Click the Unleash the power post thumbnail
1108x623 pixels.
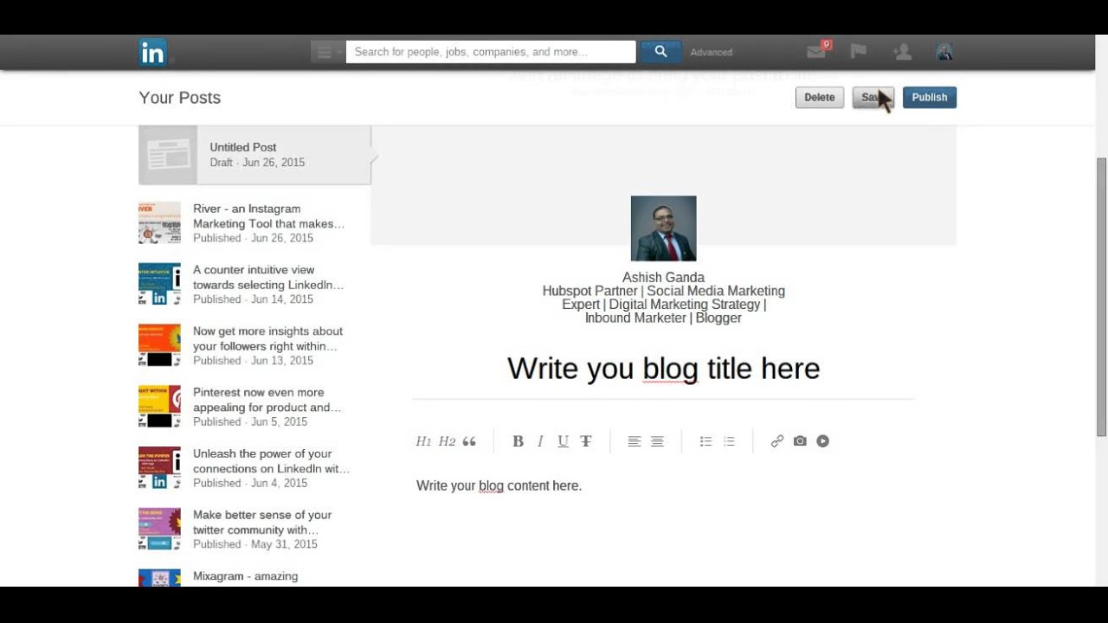(x=159, y=468)
